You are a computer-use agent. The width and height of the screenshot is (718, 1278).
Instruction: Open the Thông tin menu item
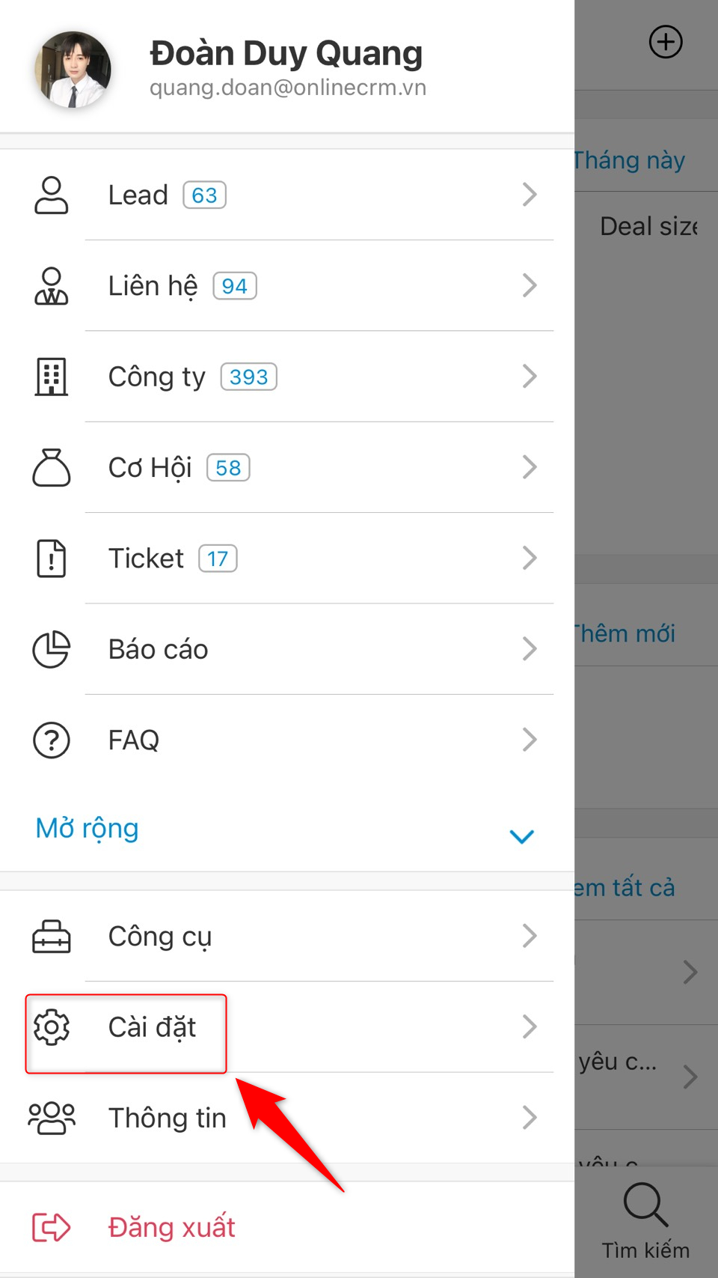pos(168,1118)
